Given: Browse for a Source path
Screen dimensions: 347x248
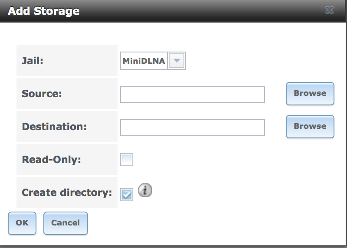Looking at the screenshot, I should [x=310, y=94].
